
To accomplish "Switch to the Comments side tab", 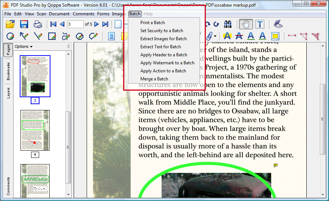I will tap(8, 186).
